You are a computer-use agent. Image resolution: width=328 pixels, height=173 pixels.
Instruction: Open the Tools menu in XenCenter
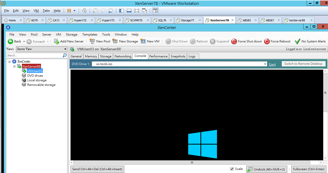(x=106, y=35)
